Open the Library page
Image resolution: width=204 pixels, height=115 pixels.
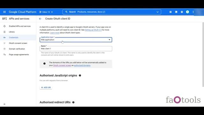[12, 32]
